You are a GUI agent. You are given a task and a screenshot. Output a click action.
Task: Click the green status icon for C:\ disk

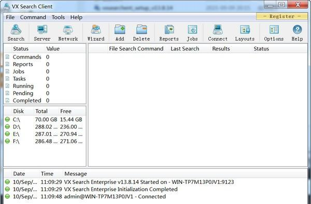tap(7, 119)
